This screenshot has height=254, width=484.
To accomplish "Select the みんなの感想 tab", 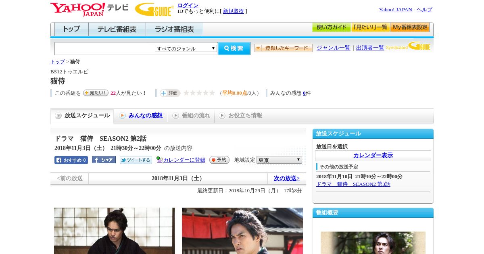I will pos(141,116).
